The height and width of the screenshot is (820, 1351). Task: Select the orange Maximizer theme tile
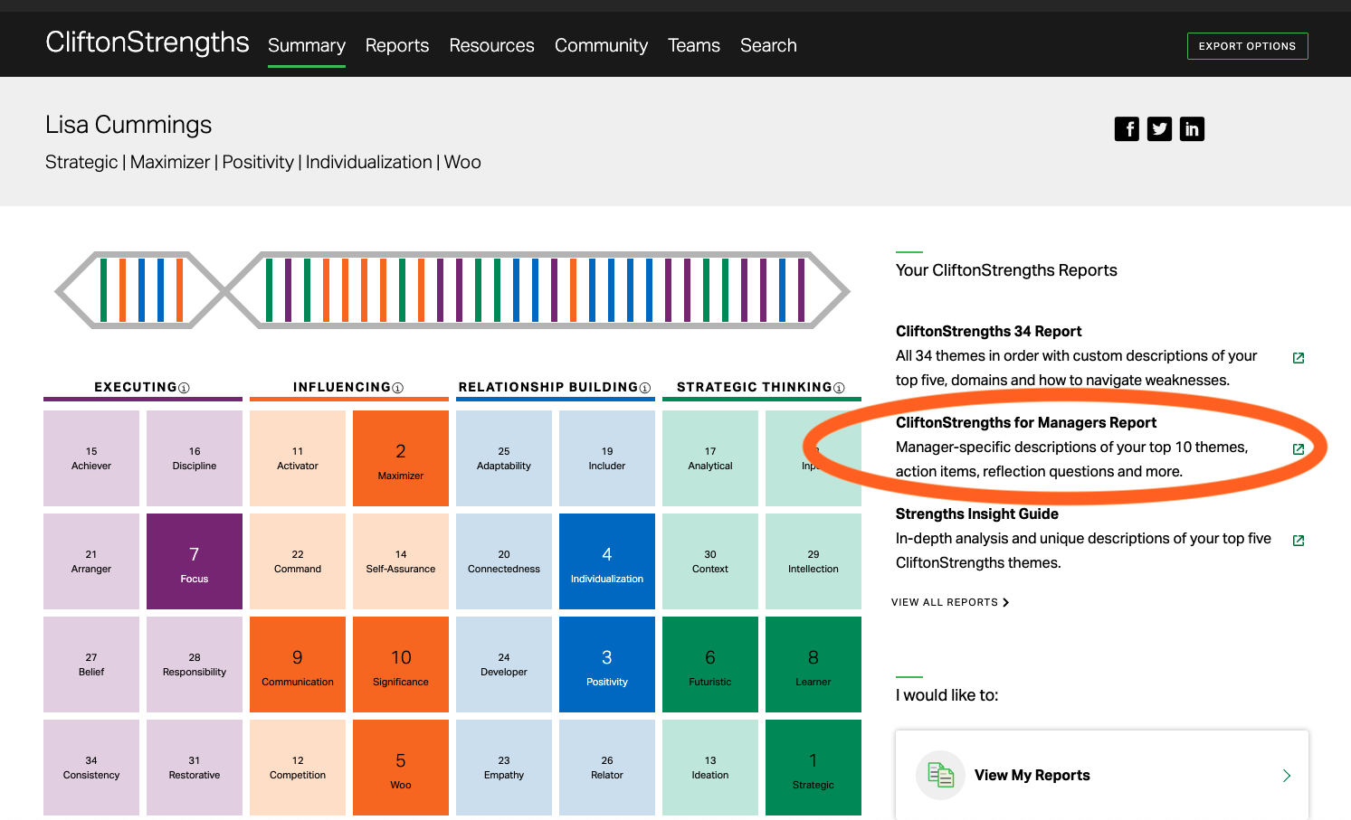(401, 458)
